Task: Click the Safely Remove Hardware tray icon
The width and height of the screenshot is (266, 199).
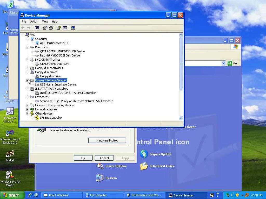Action: coord(228,195)
